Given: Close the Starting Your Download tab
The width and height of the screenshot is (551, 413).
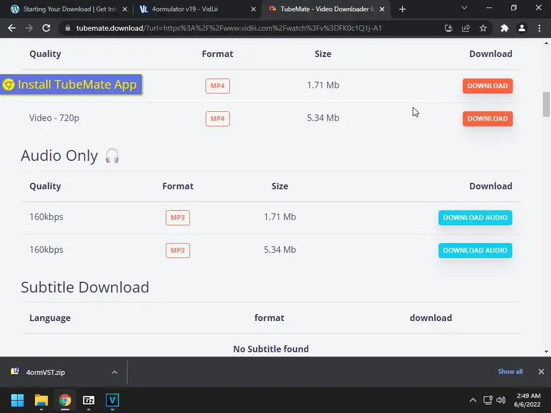Looking at the screenshot, I should (125, 9).
